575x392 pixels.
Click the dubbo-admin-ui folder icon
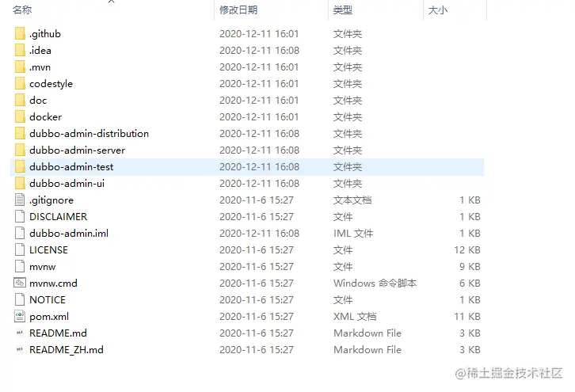[20, 184]
